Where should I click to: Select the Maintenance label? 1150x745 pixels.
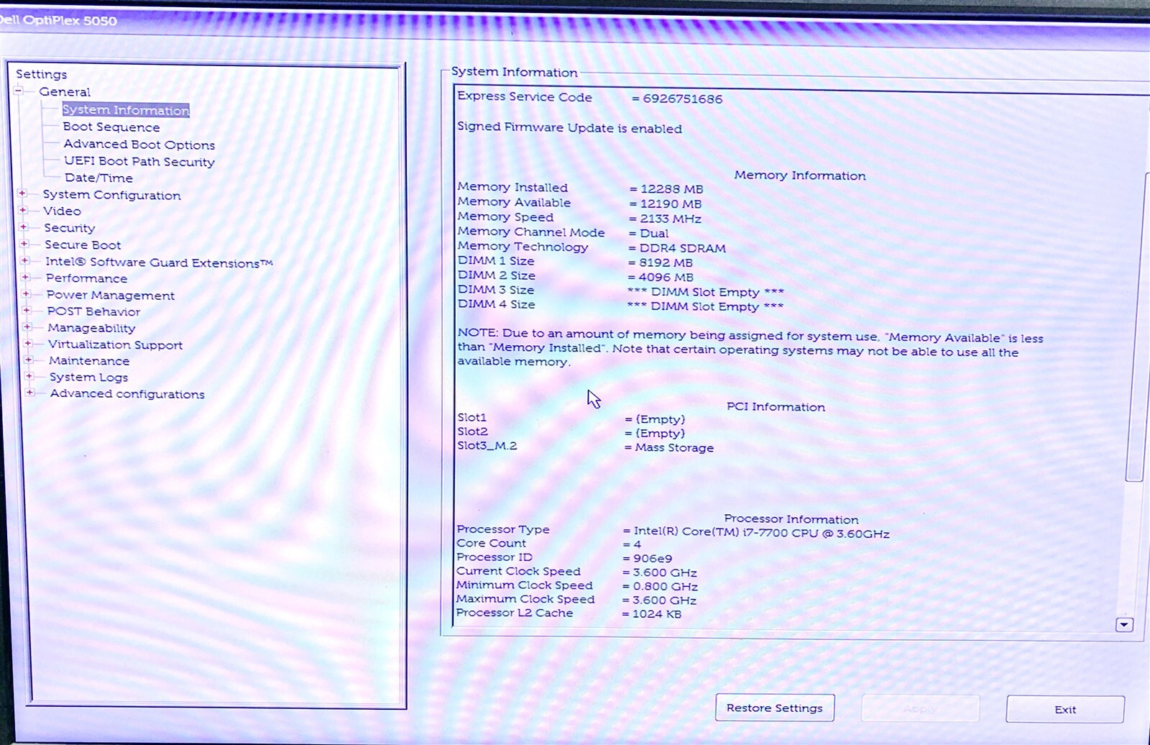89,361
